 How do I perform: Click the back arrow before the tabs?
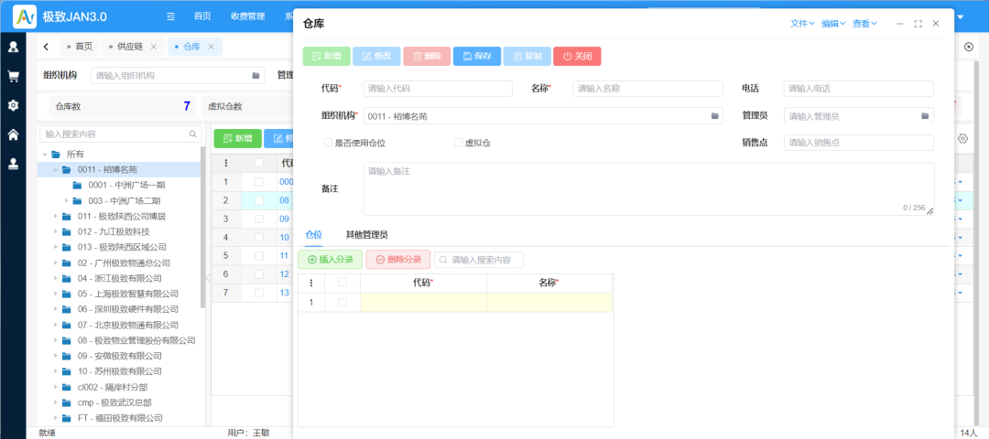tap(46, 47)
